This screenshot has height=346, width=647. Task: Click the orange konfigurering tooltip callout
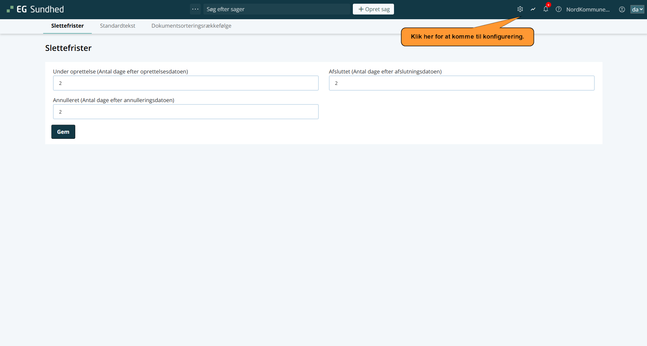point(467,37)
